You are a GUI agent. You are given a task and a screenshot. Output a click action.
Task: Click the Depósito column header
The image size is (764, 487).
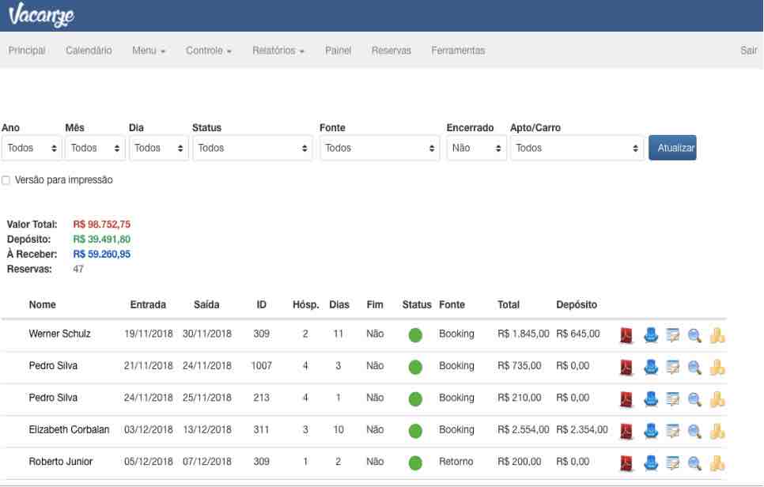click(x=577, y=305)
